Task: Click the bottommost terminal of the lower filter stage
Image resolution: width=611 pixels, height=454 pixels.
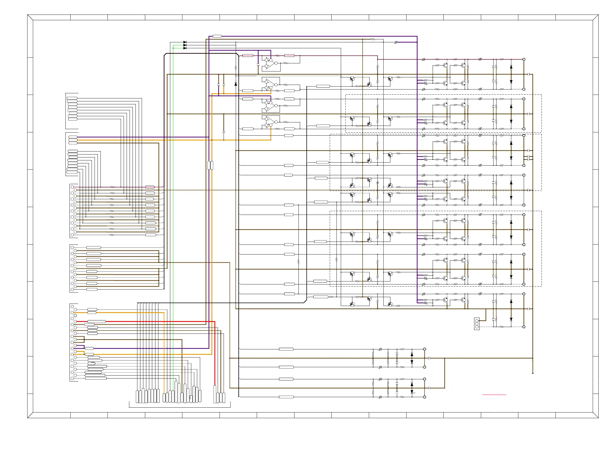Action: 425,397
